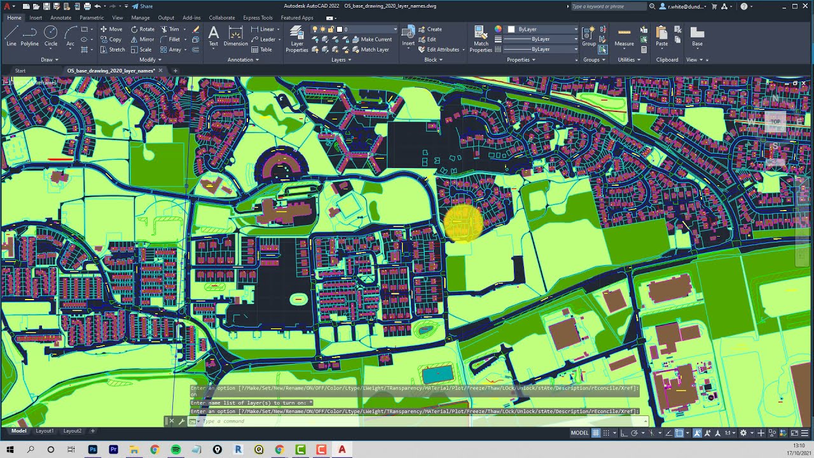Click the object color wheel icon

[x=498, y=29]
